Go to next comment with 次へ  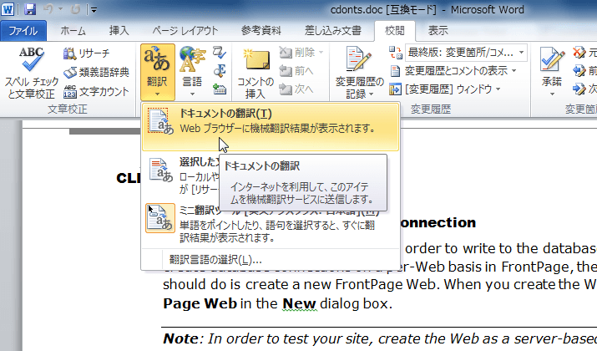296,89
